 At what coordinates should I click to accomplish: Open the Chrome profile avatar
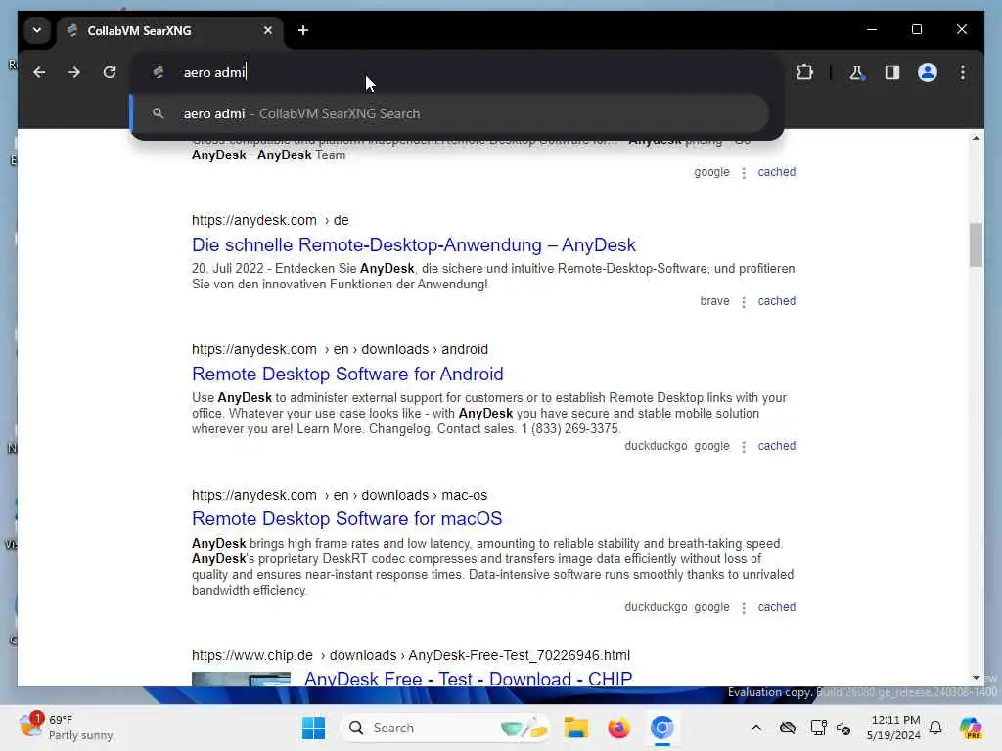pyautogui.click(x=928, y=72)
